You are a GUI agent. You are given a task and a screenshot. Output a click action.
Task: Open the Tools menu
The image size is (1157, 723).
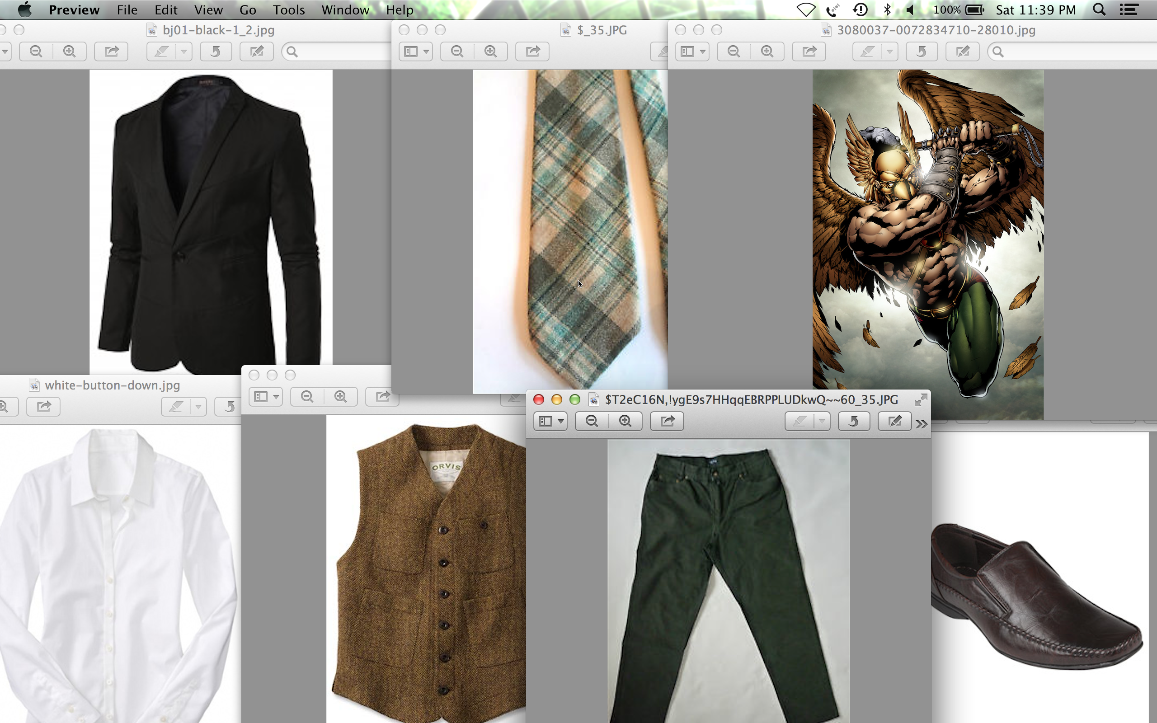tap(288, 9)
